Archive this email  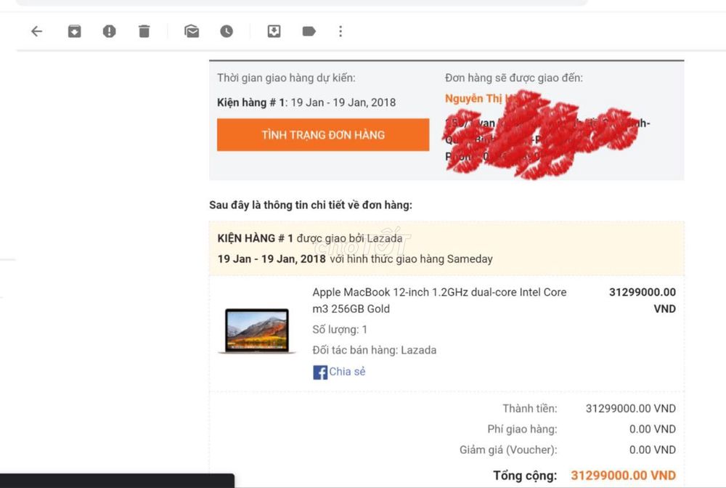(x=75, y=31)
